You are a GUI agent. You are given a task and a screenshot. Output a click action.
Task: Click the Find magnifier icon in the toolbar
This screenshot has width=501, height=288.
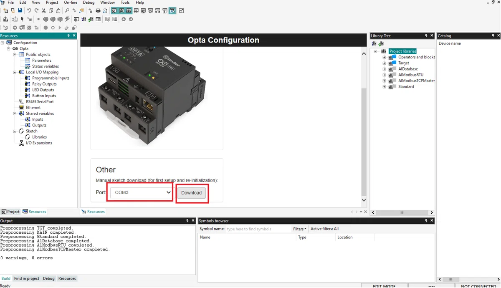coord(68,10)
